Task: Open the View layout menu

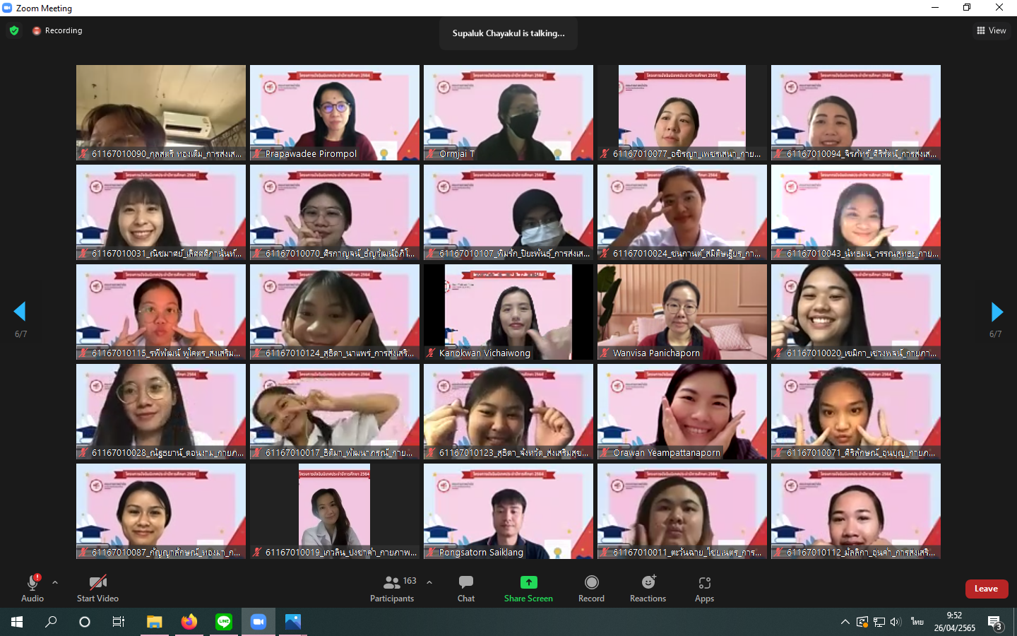Action: pyautogui.click(x=992, y=30)
